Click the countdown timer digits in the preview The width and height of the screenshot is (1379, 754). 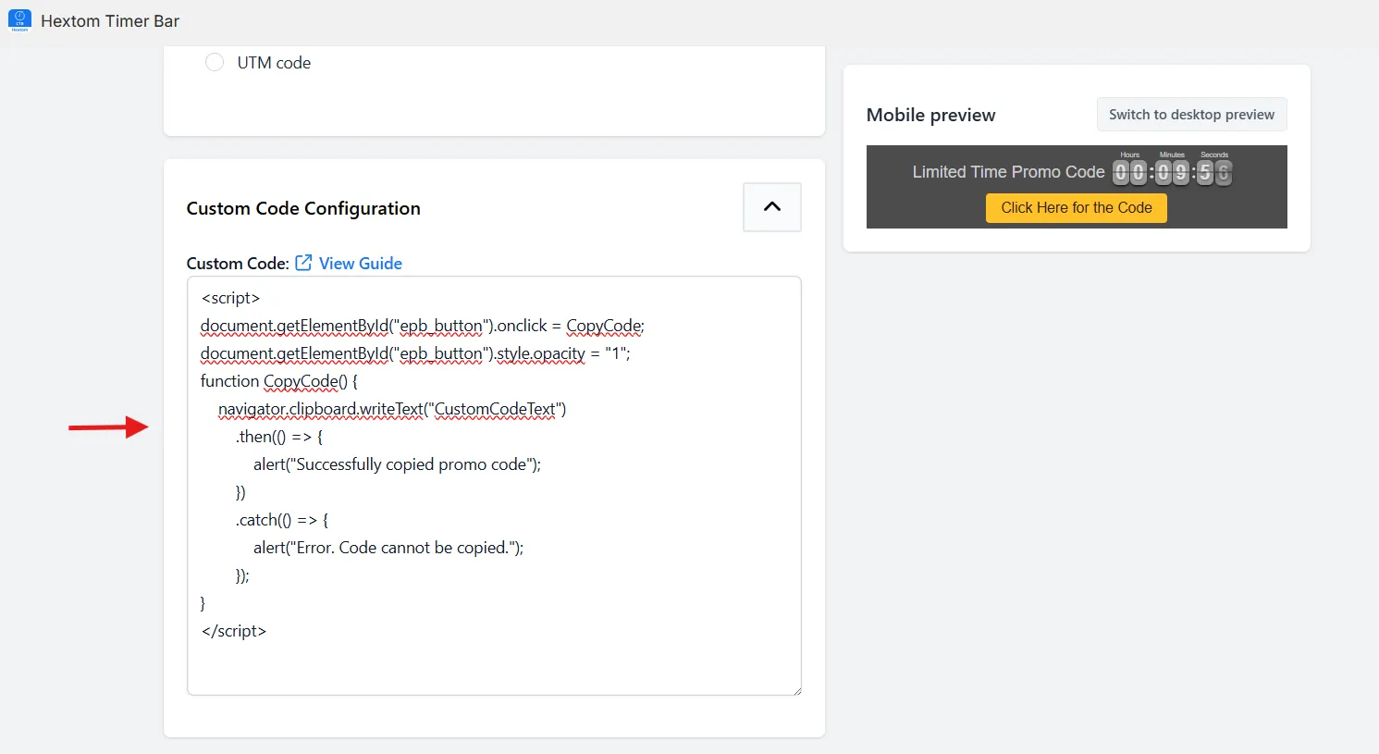pos(1173,171)
